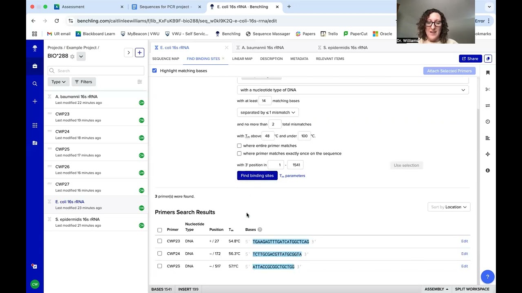The height and width of the screenshot is (293, 522).
Task: Click the Create plus icon in the sidebar
Action: coord(35,101)
